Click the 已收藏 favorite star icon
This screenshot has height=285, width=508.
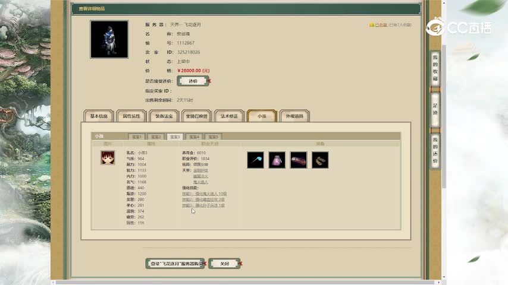tap(372, 25)
